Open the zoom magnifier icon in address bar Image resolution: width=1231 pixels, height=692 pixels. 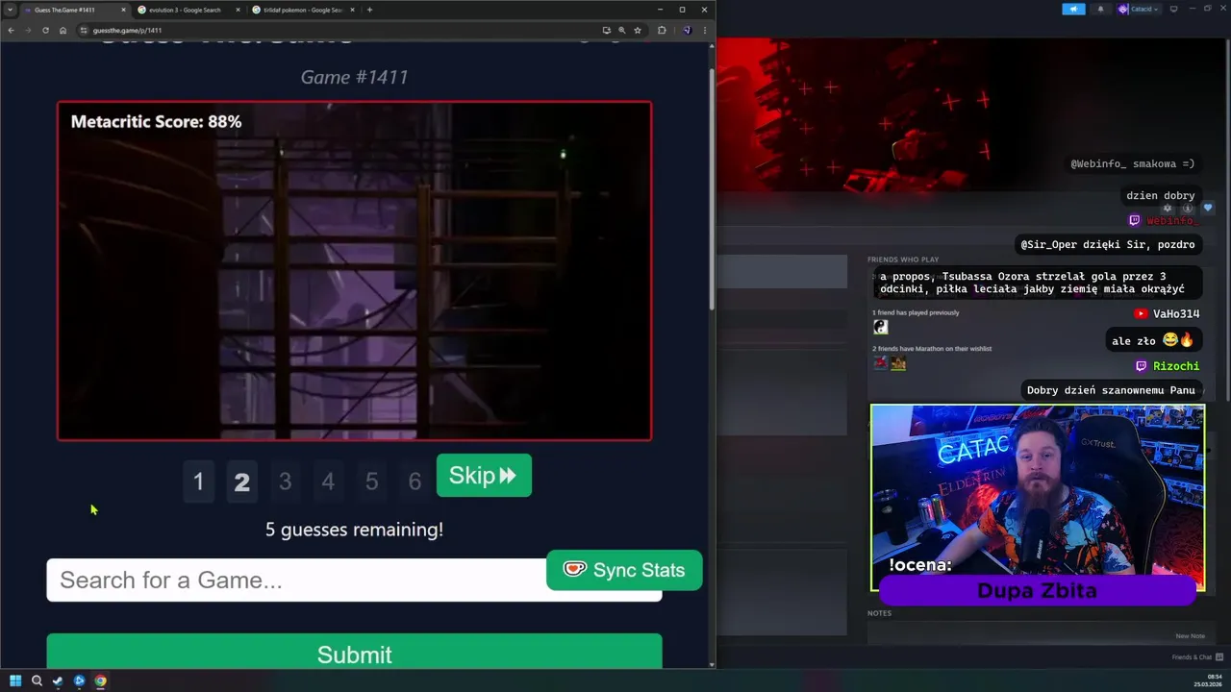(621, 30)
